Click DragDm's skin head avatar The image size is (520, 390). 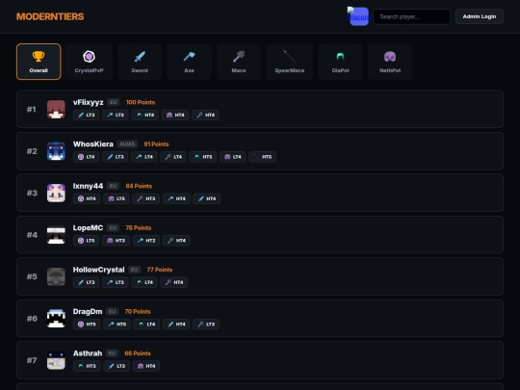[56, 319]
